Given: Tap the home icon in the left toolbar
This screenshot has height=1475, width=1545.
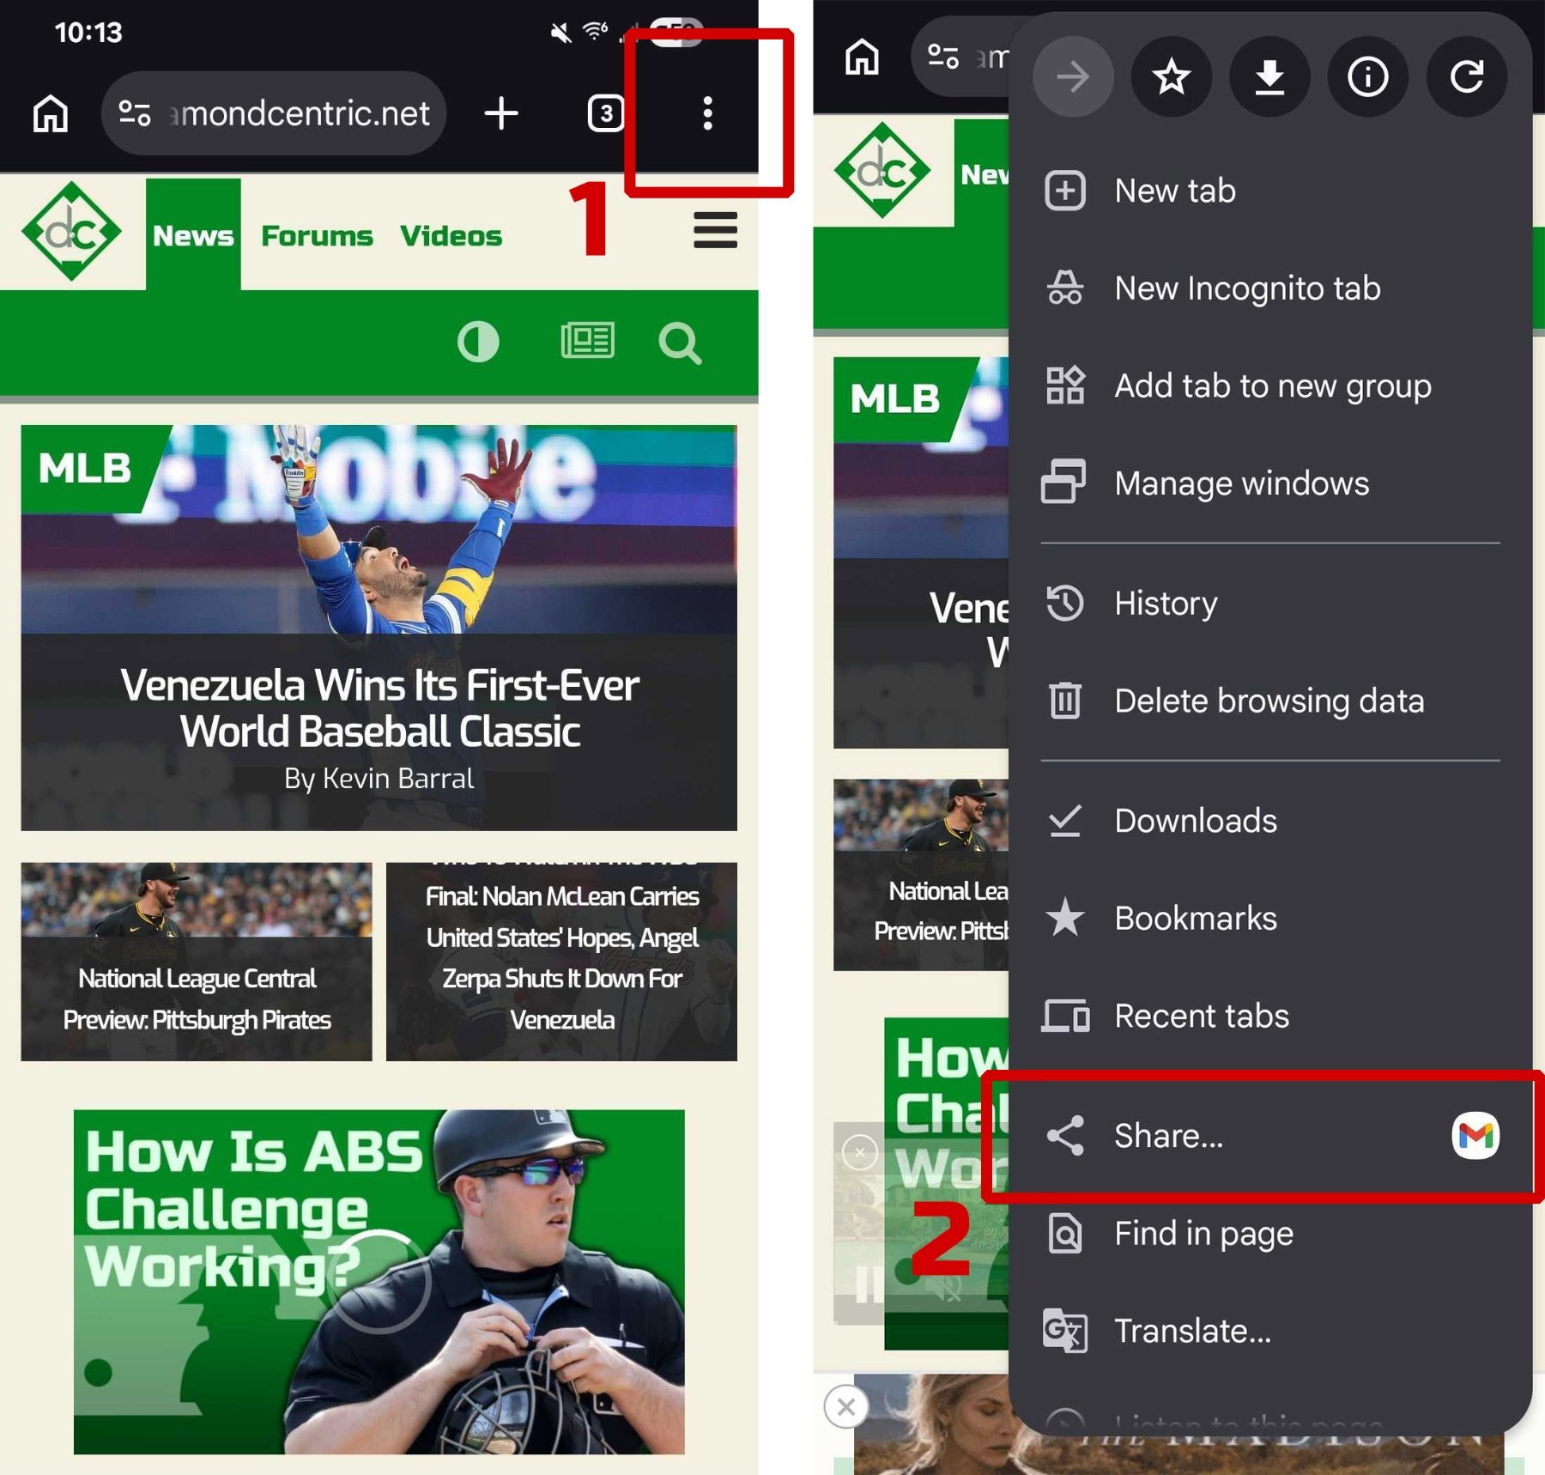Looking at the screenshot, I should 51,113.
